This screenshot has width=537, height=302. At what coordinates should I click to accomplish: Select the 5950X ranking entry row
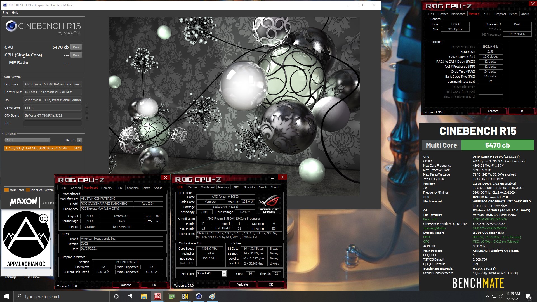click(43, 148)
